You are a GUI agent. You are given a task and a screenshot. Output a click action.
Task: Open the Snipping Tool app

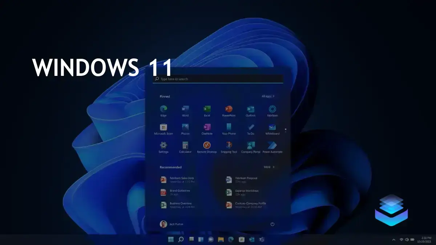click(229, 146)
